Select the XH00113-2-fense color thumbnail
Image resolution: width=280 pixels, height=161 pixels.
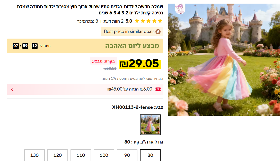(x=150, y=124)
